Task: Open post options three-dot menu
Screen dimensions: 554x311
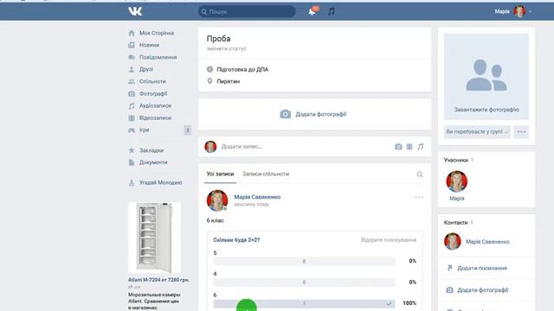Action: pyautogui.click(x=419, y=197)
